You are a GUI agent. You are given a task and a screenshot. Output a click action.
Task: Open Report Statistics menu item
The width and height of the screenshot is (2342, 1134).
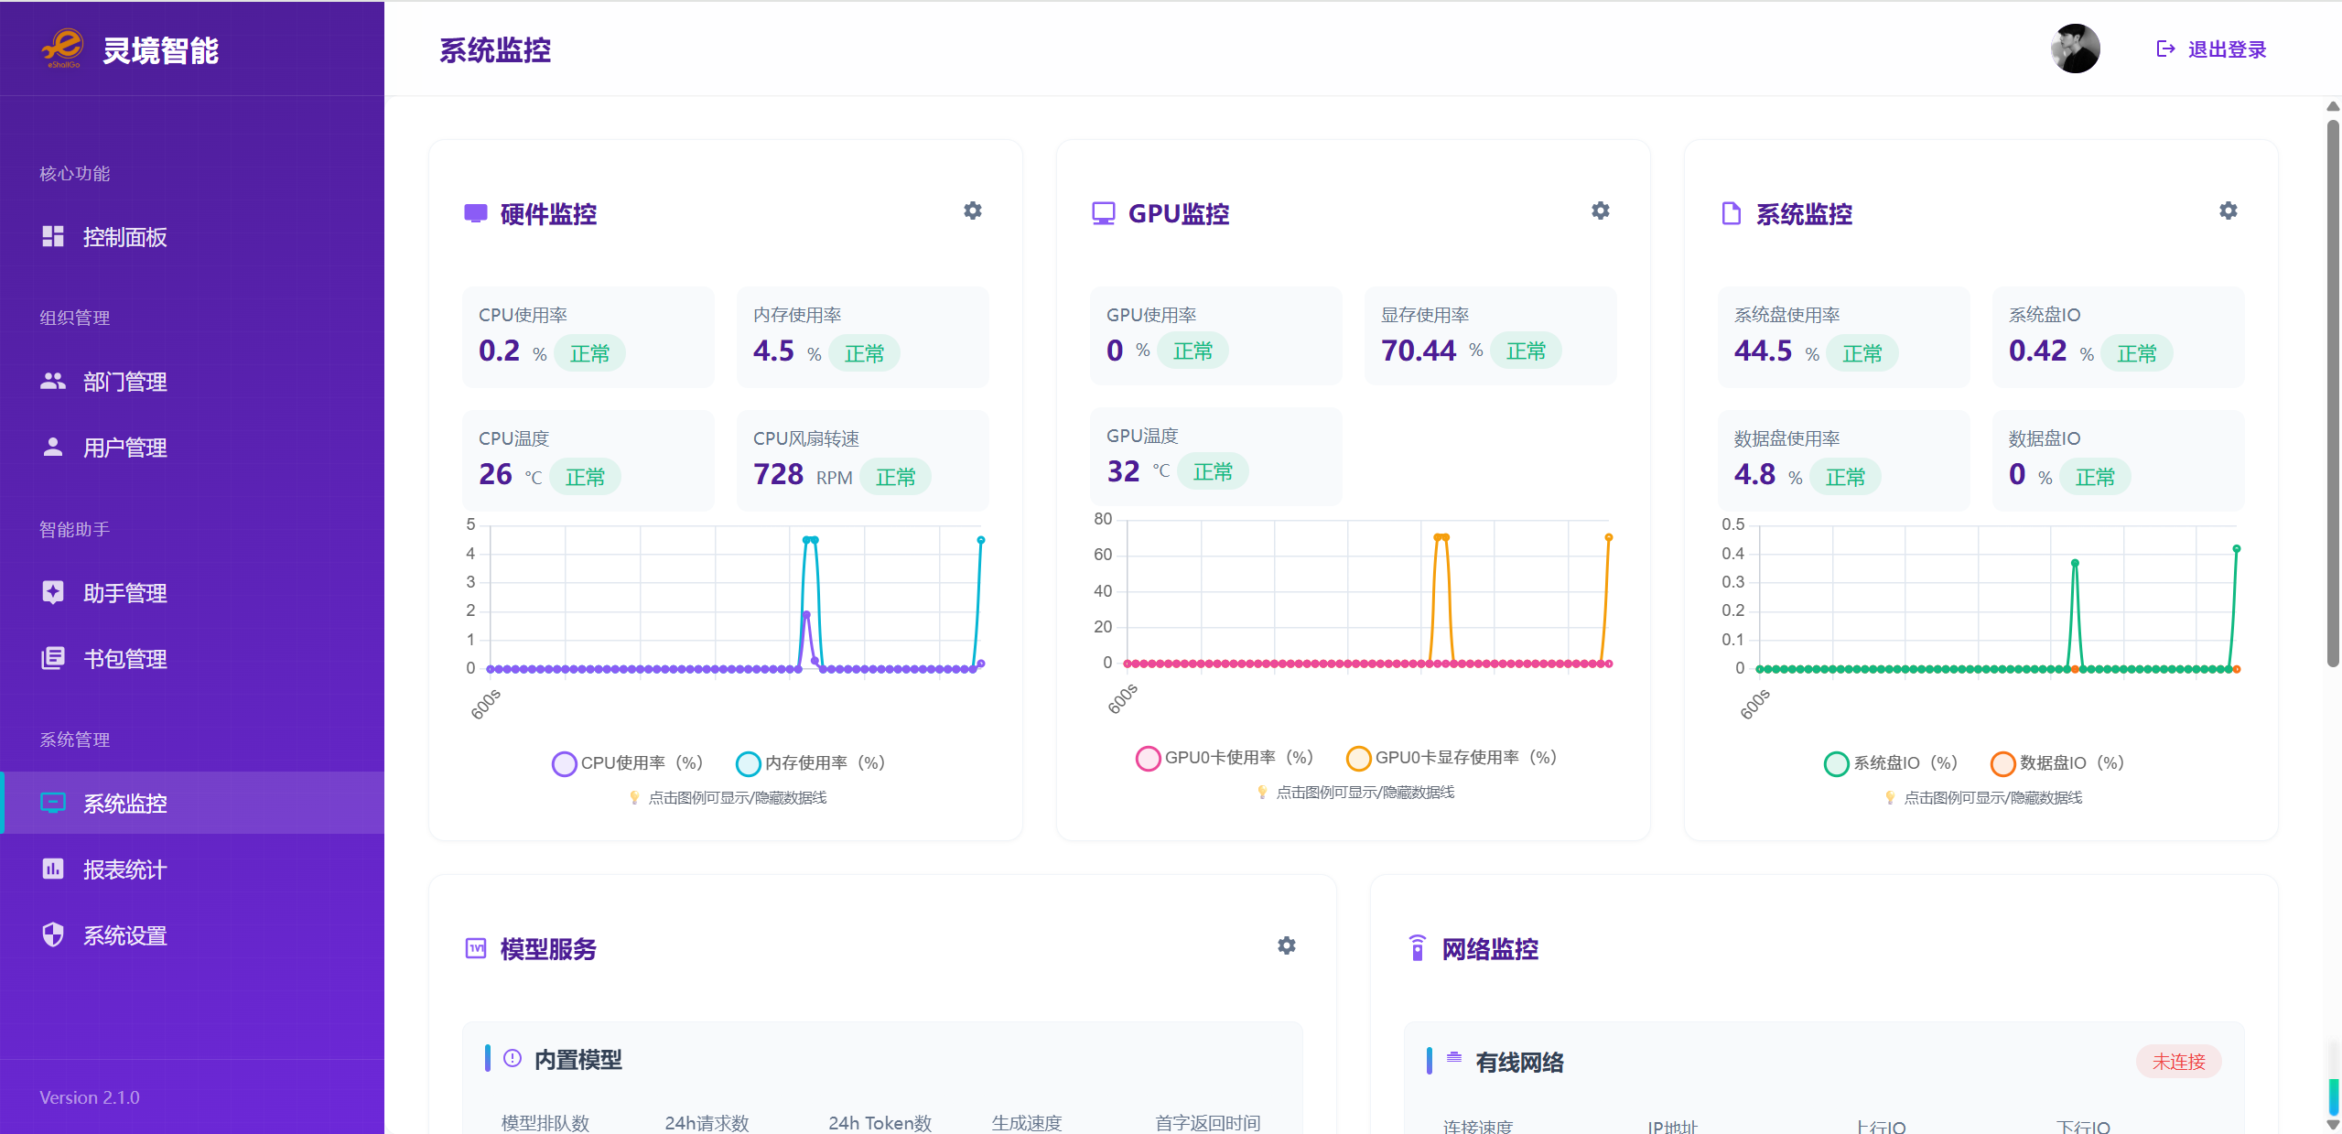tap(124, 869)
